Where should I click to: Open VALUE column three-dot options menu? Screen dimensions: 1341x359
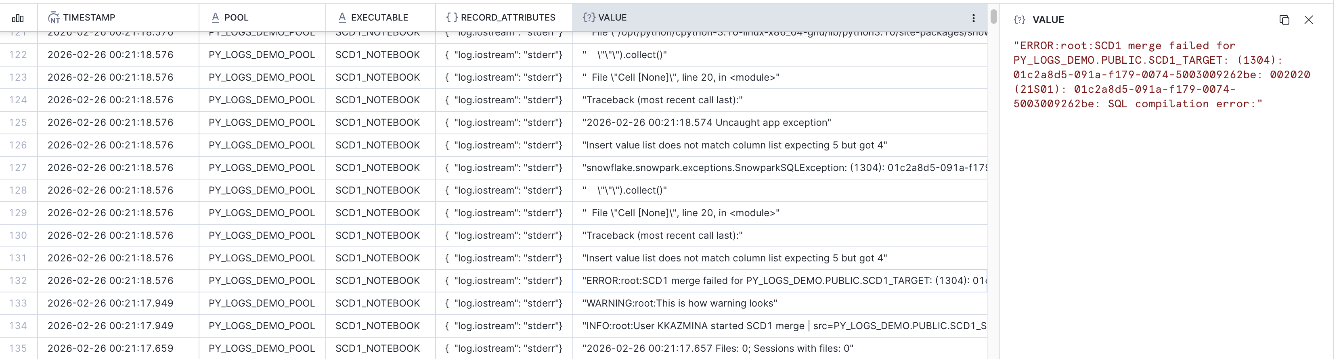click(973, 18)
